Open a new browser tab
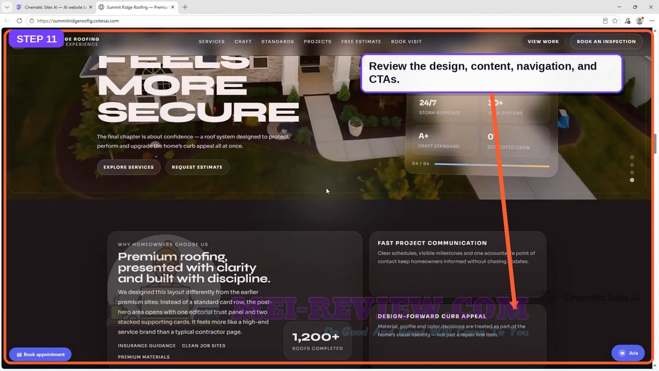659x371 pixels. coord(185,7)
